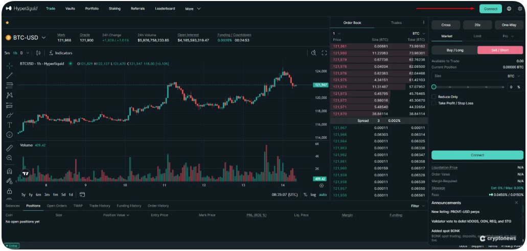
Task: Click the Connect button in order panel
Action: coord(477,155)
